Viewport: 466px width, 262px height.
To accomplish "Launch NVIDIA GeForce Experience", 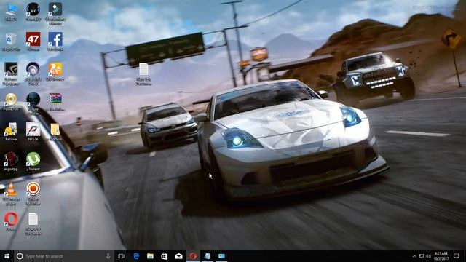I will 11,74.
